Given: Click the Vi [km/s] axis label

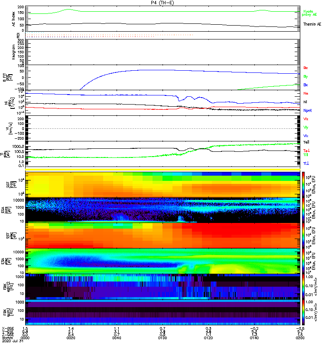Looking at the screenshot, I should (x=10, y=128).
